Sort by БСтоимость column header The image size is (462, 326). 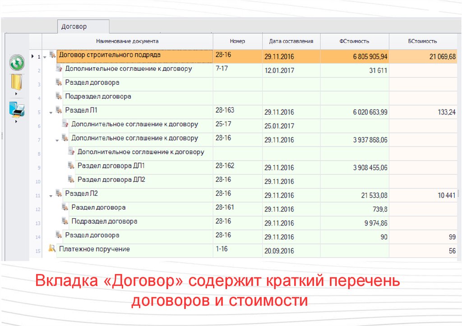click(423, 41)
